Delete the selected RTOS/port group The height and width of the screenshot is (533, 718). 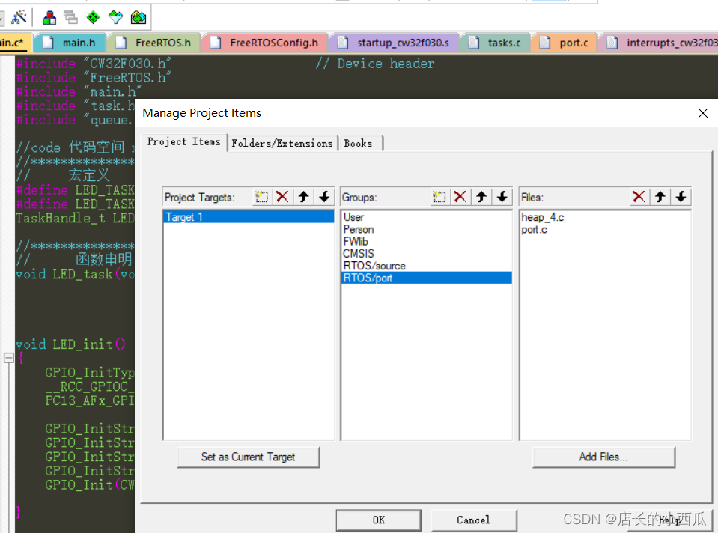[460, 197]
